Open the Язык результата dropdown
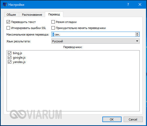 pyautogui.click(x=96, y=41)
